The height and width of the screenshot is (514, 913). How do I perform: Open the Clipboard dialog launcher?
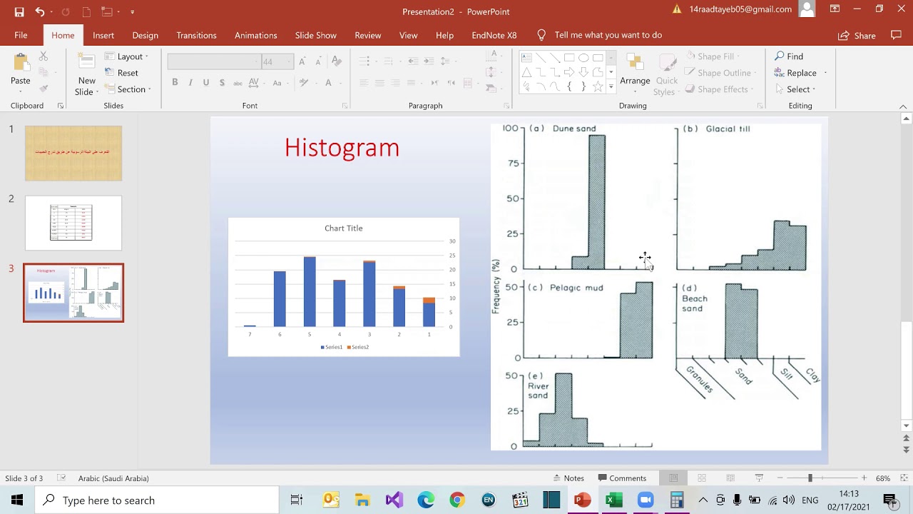60,106
